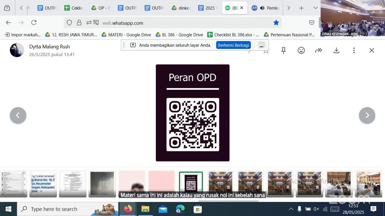Image resolution: width=385 pixels, height=216 pixels.
Task: Switch to the dinkes Drive tab
Action: click(181, 8)
